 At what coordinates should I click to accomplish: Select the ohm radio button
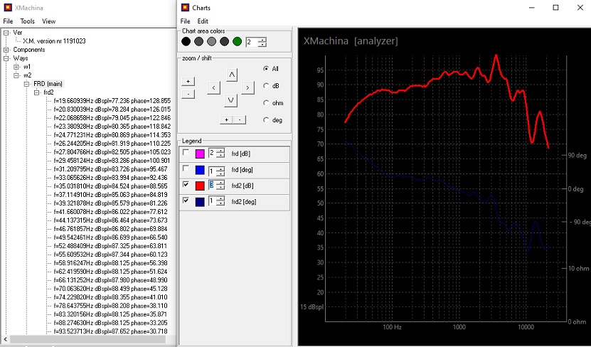tap(266, 103)
